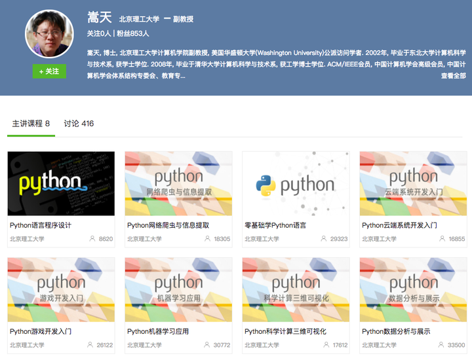Click the person icon next to 17612

(x=326, y=344)
